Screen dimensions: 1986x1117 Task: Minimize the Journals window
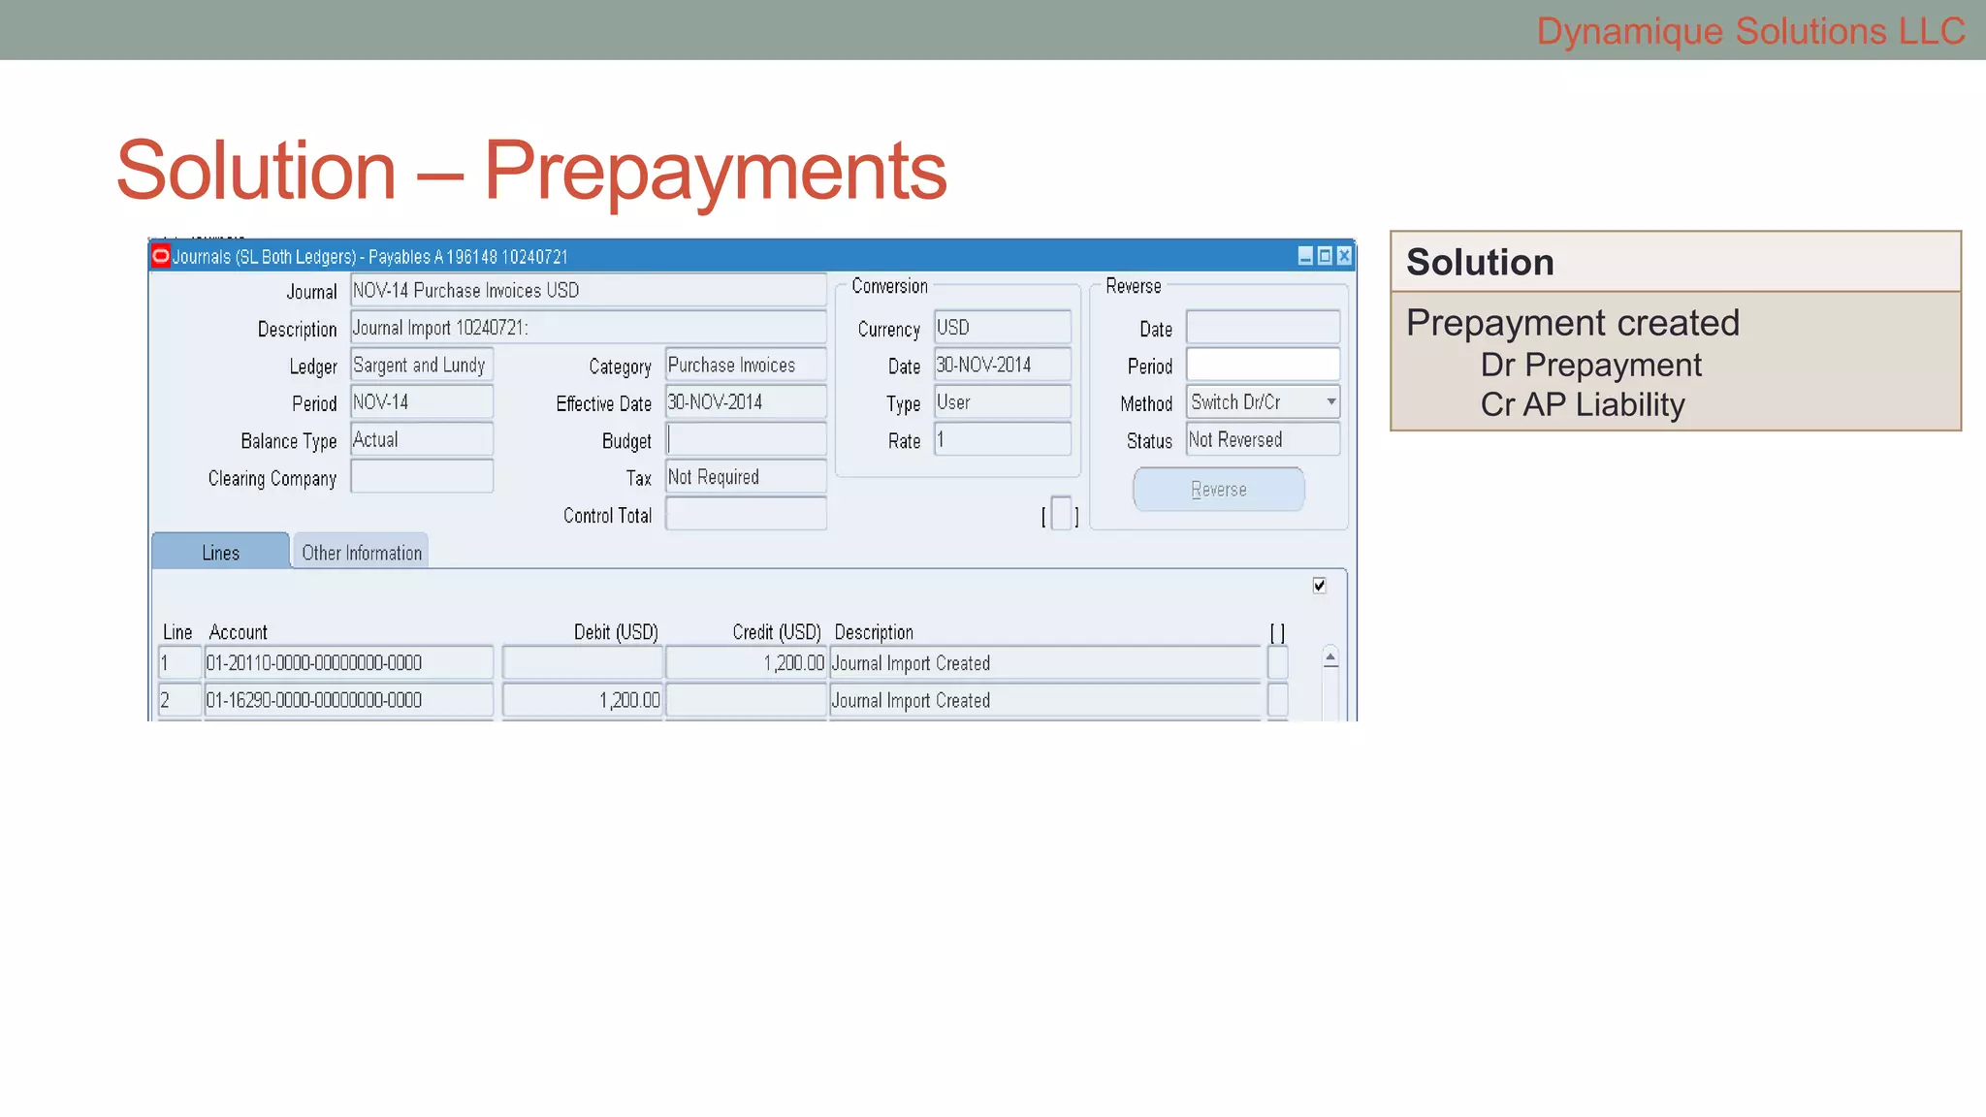click(x=1305, y=256)
